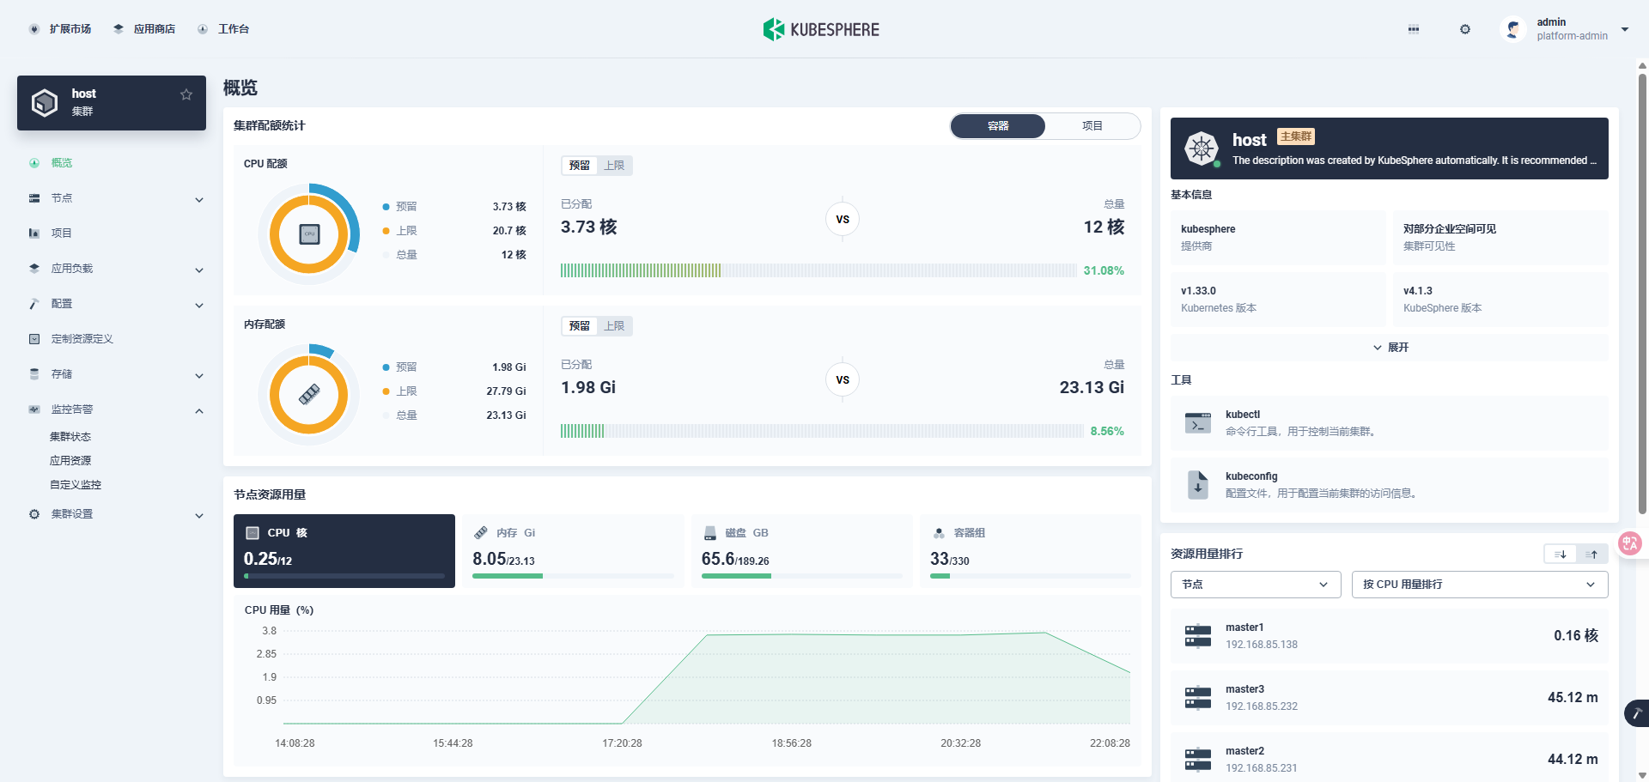1649x782 pixels.
Task: Select 上限 toggle in memory quota section
Action: [614, 326]
